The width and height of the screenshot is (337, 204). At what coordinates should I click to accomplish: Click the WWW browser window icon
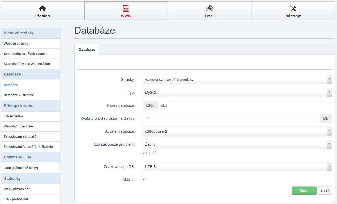tap(126, 8)
